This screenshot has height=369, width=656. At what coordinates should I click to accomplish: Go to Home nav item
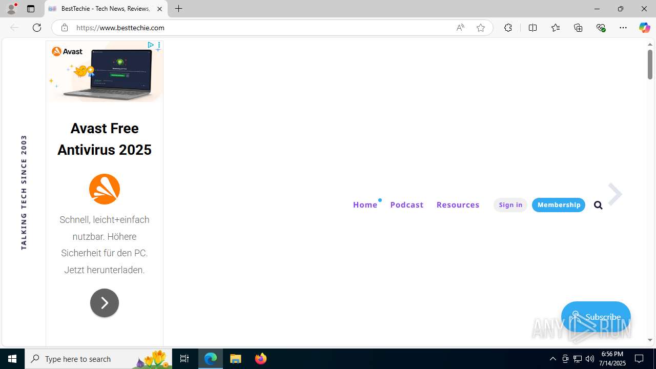pyautogui.click(x=365, y=204)
